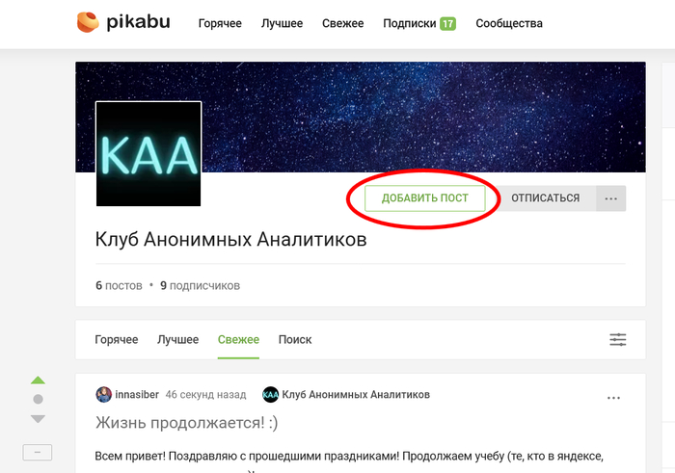The width and height of the screenshot is (675, 473).
Task: Switch to the community Горячее tab
Action: (117, 340)
